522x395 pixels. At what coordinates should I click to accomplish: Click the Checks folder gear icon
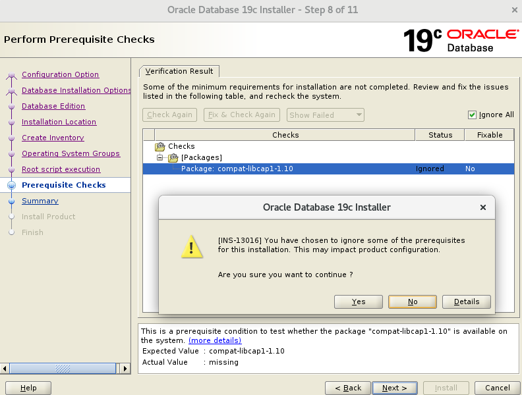click(x=160, y=146)
